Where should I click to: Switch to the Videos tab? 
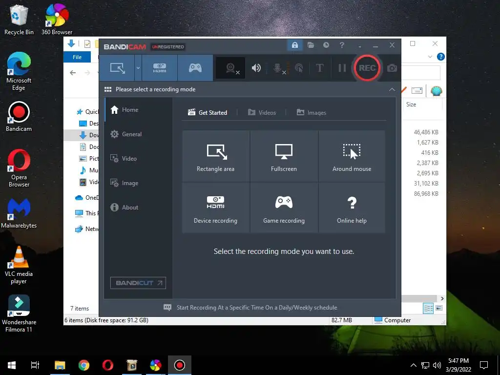click(262, 113)
